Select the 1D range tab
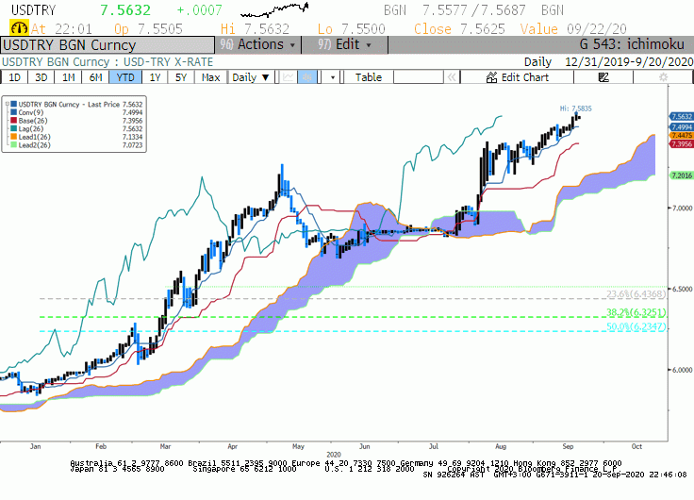This screenshot has height=500, width=694. click(x=14, y=77)
